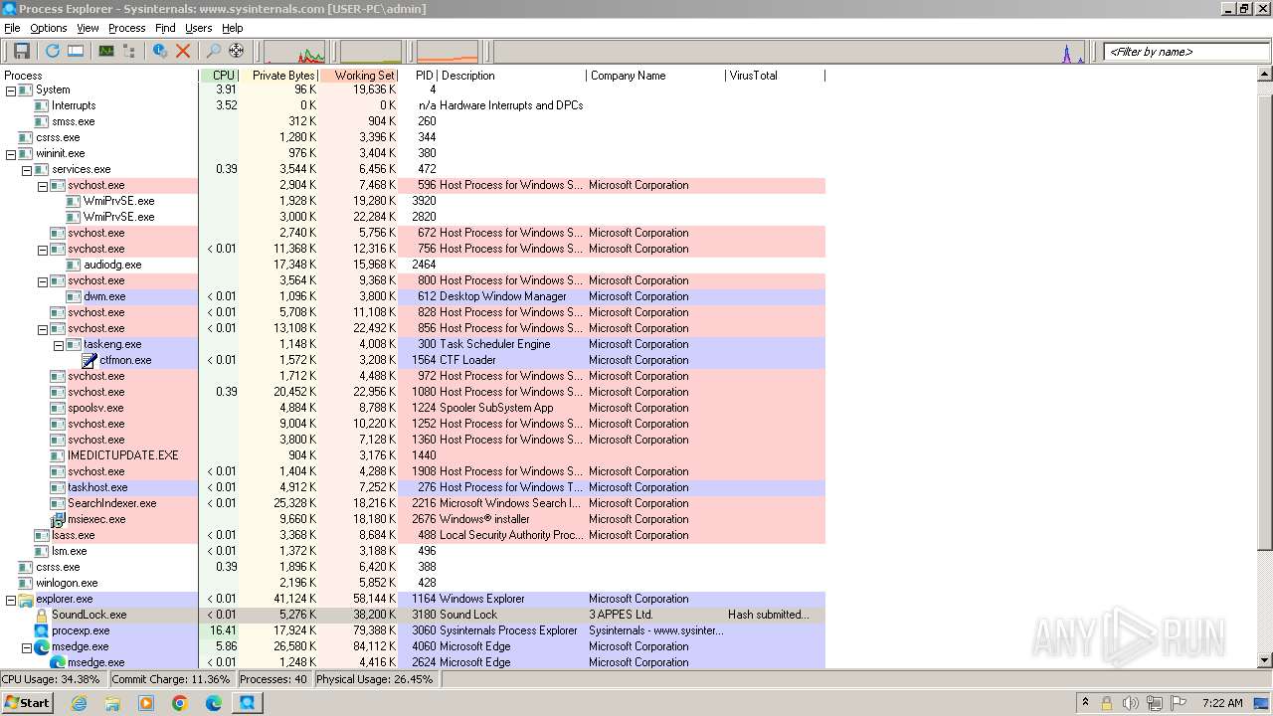This screenshot has height=716, width=1273.
Task: Open the Help menu
Action: 232,28
